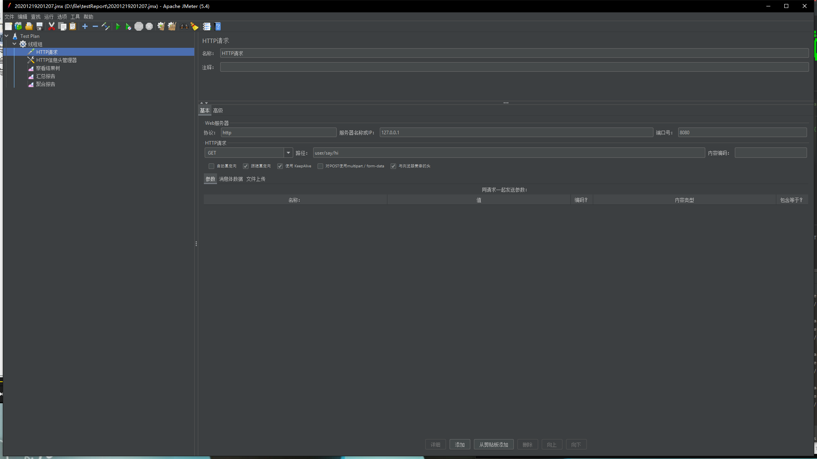Uncheck the 使用 KeepAlive checkbox

point(280,166)
